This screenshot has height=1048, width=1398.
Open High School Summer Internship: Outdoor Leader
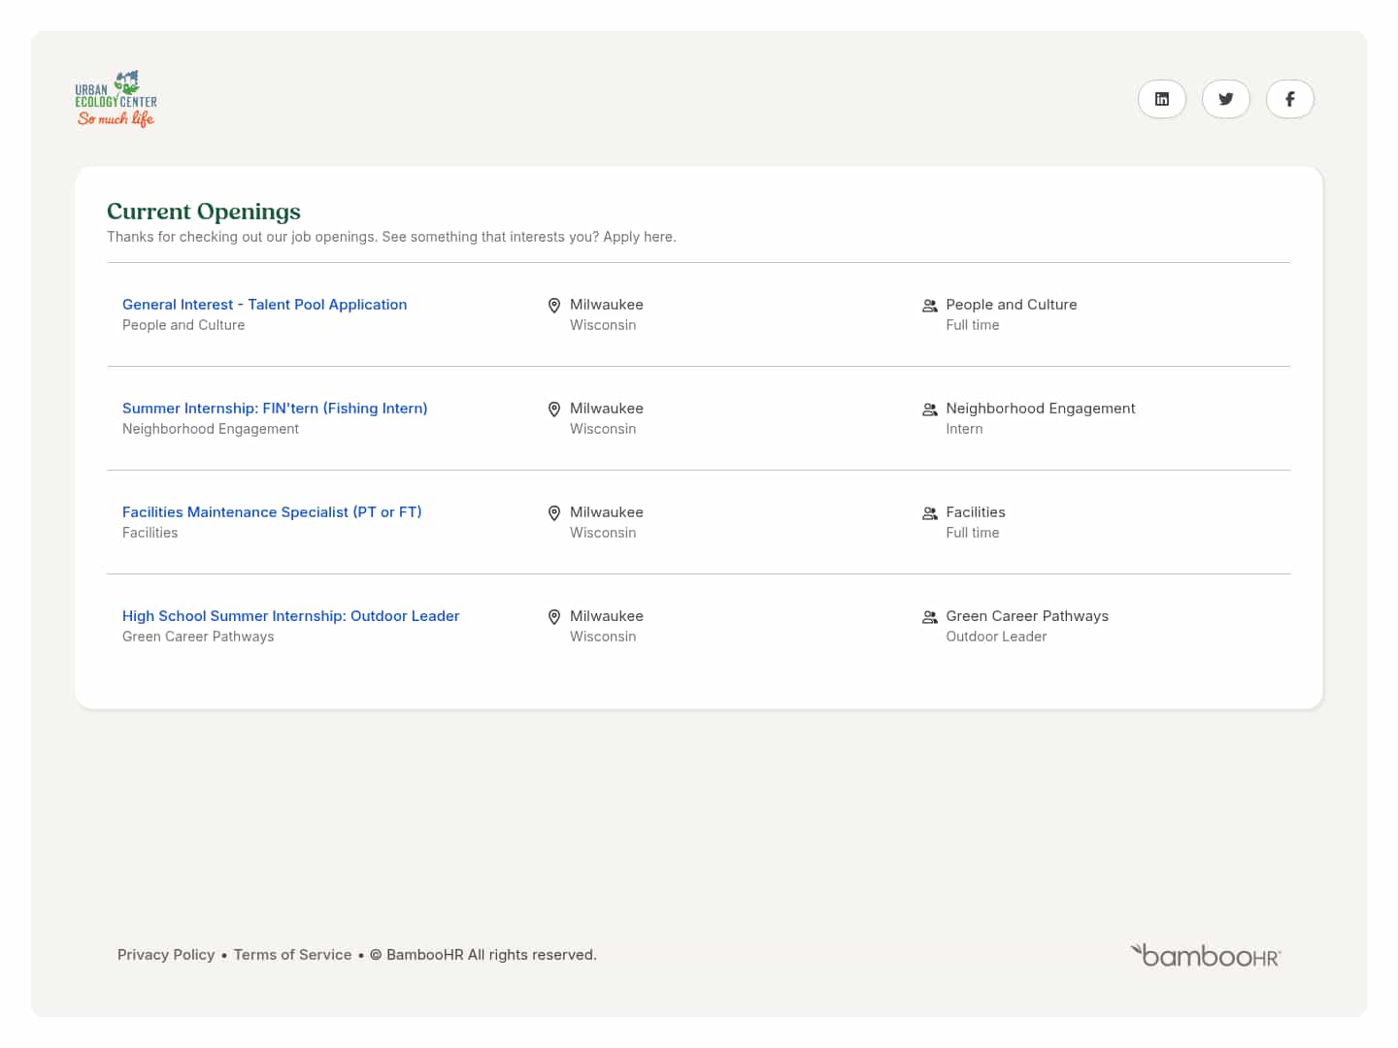click(x=290, y=615)
